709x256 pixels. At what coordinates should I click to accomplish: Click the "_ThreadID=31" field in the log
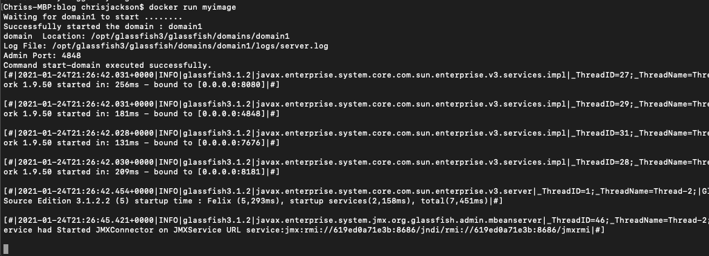coord(601,133)
